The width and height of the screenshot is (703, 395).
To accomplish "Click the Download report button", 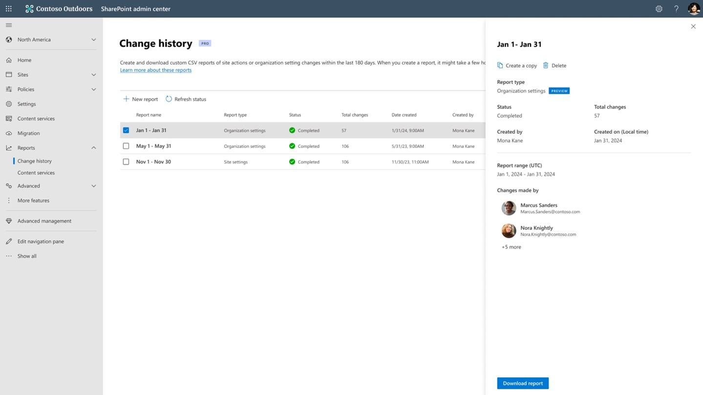I will [x=522, y=383].
